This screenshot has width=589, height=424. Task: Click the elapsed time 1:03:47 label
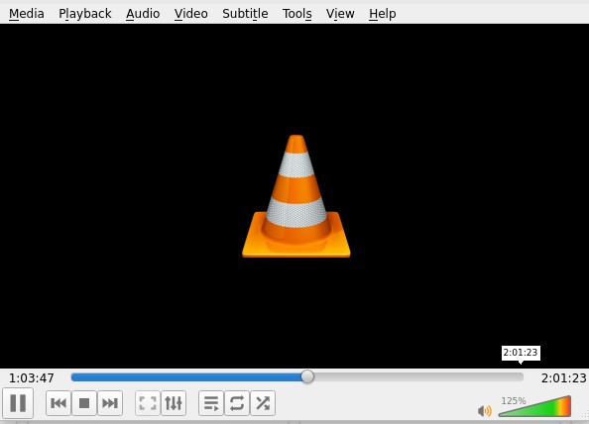(x=31, y=377)
